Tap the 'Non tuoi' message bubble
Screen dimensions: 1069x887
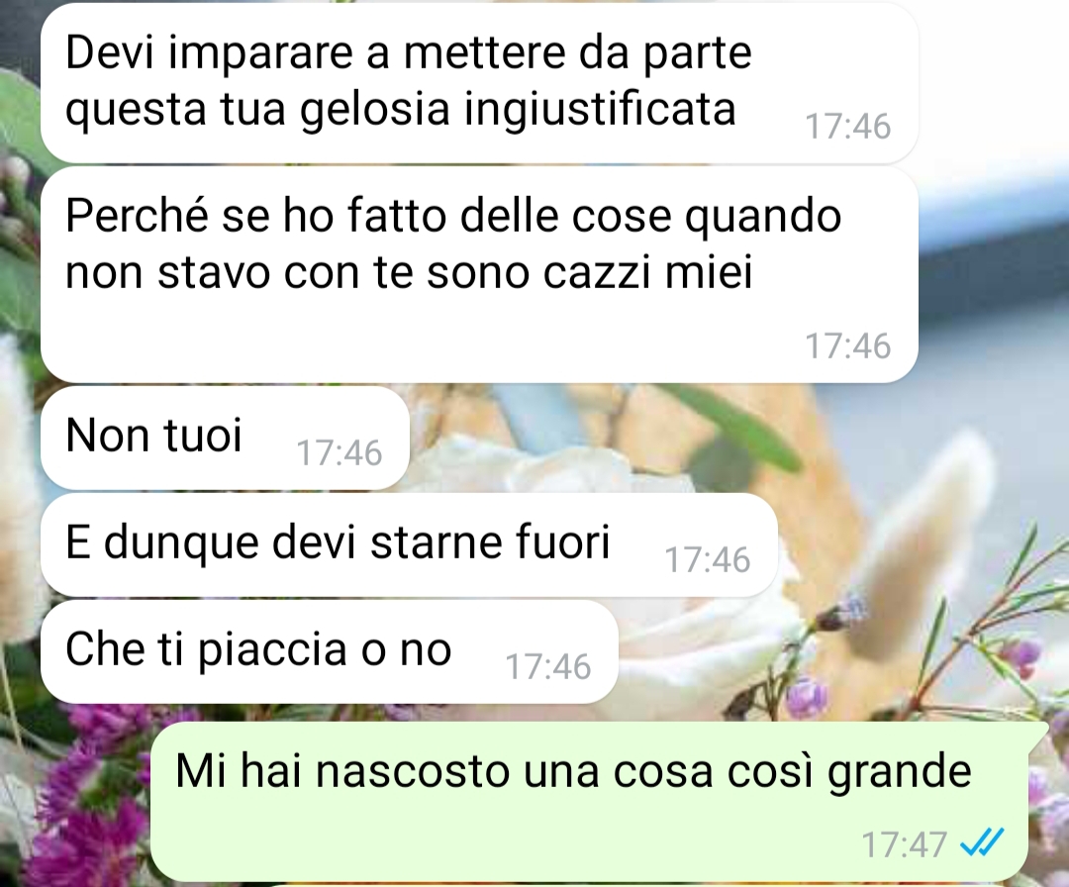tap(225, 438)
